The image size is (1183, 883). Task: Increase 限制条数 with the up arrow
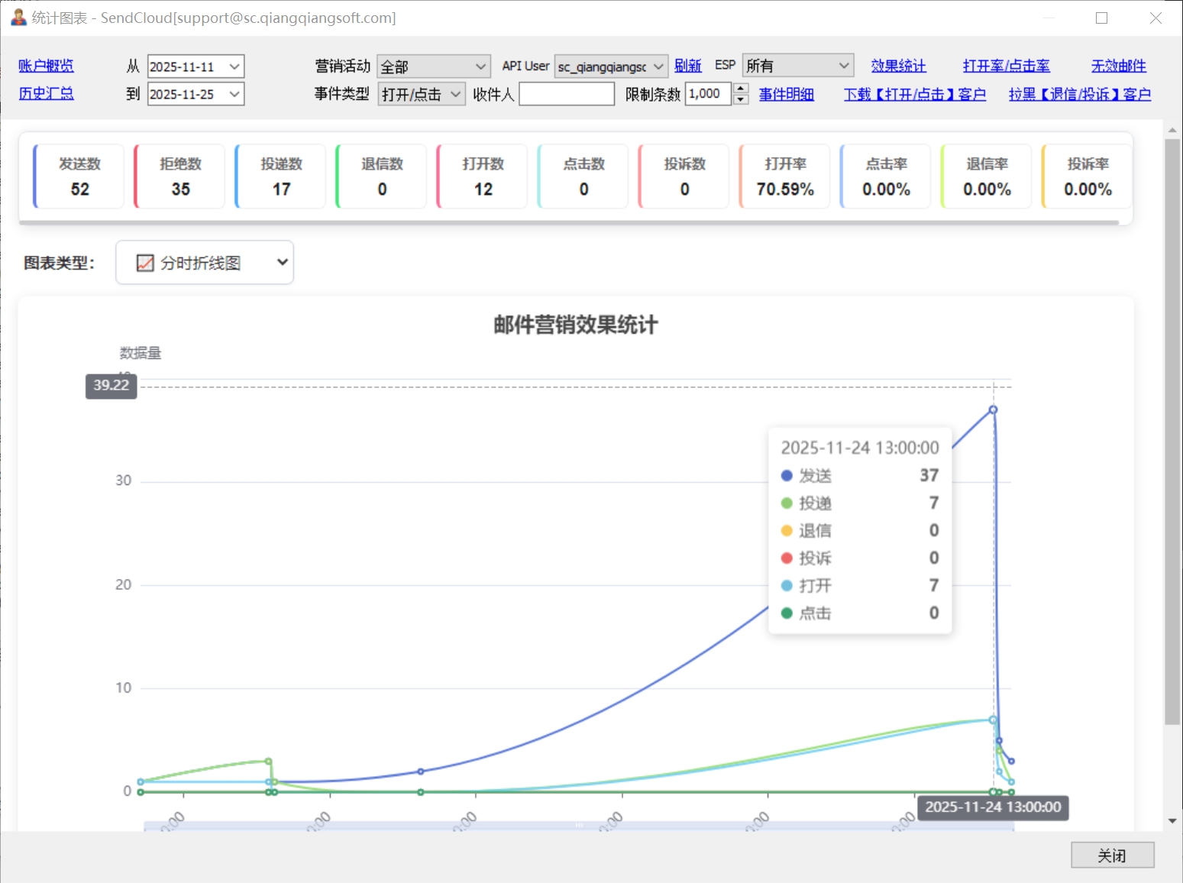coord(741,89)
